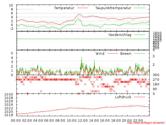Click the green Niederschlag legend line

coord(140,35)
